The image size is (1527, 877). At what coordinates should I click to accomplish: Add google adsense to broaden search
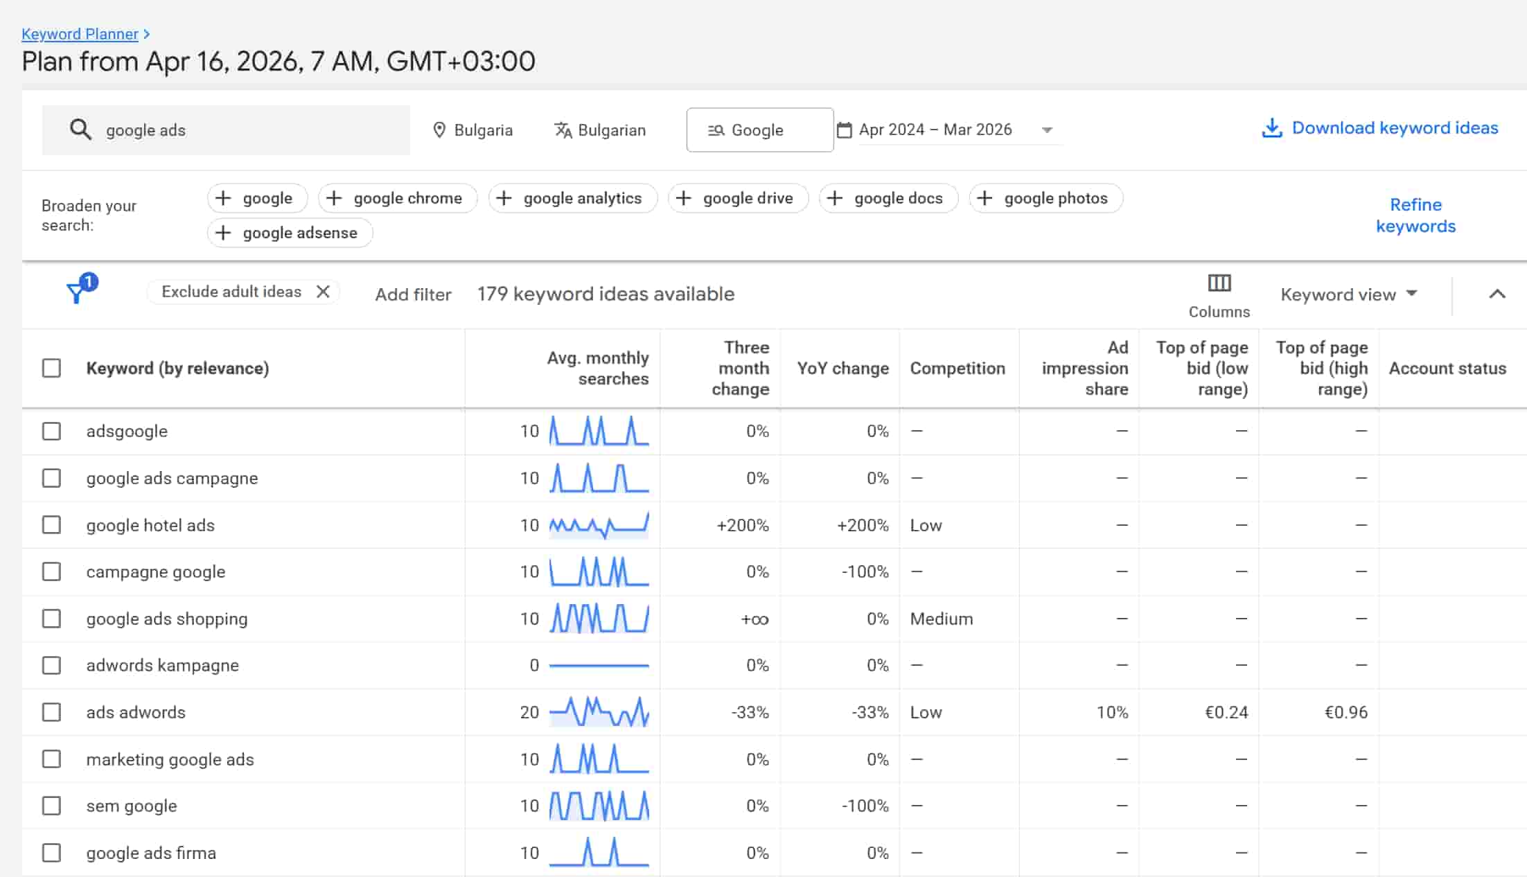(290, 233)
